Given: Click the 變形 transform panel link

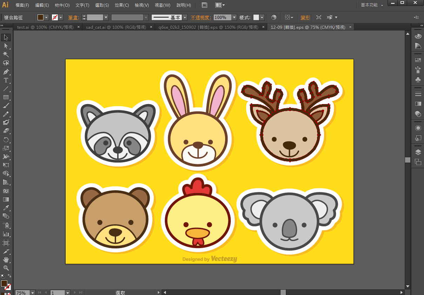Looking at the screenshot, I should point(305,17).
